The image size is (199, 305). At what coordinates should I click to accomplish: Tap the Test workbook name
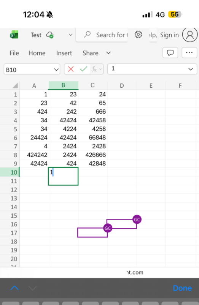tap(36, 35)
